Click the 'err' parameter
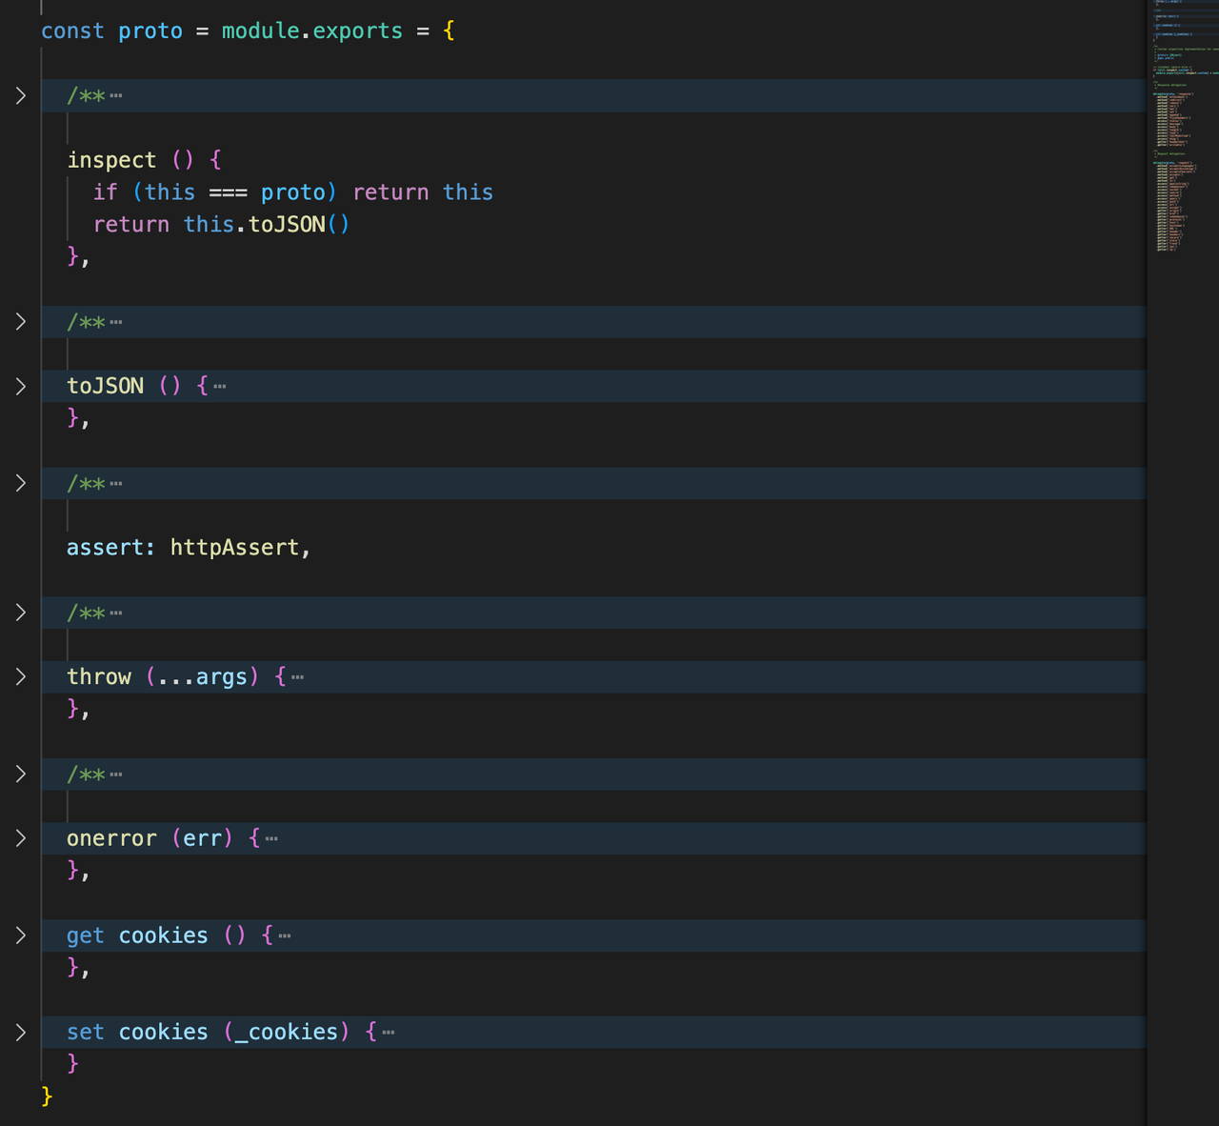 pos(202,838)
